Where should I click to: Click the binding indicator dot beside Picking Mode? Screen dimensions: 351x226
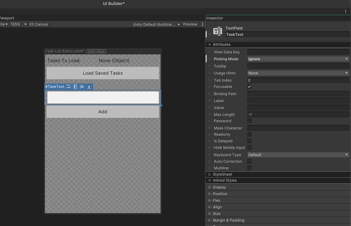click(x=209, y=59)
